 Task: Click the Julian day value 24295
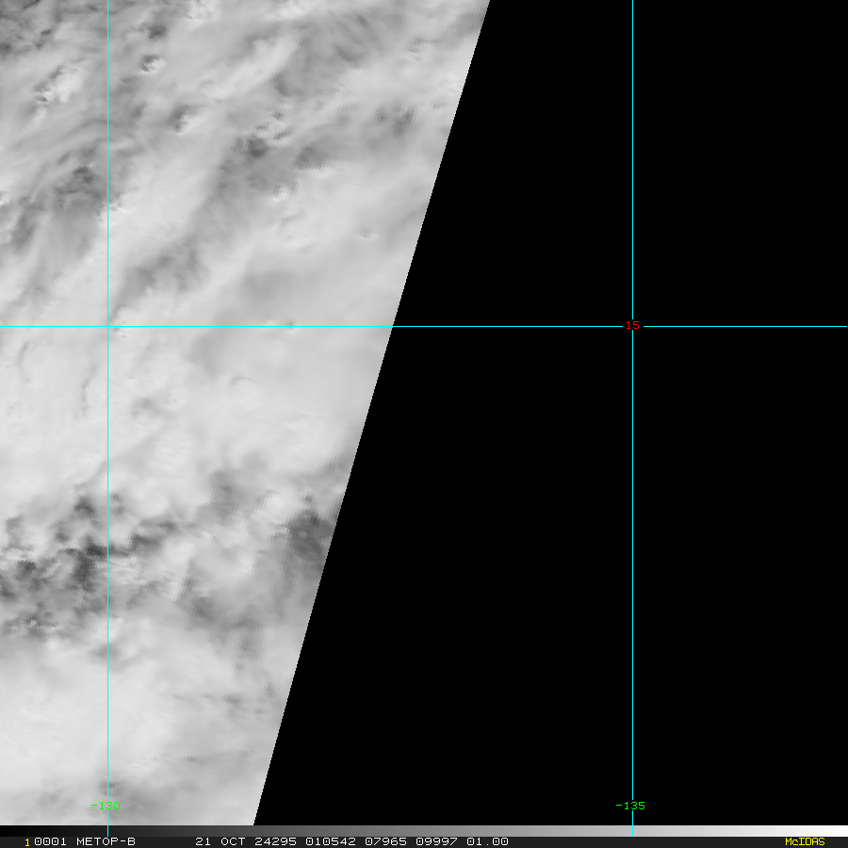pos(277,841)
